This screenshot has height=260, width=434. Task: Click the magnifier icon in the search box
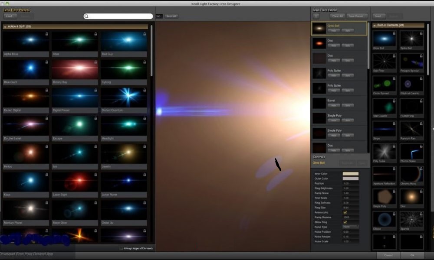(x=86, y=16)
